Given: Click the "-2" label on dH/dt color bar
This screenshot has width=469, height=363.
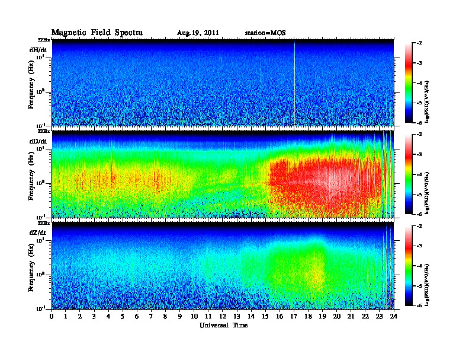Looking at the screenshot, I should [x=419, y=43].
